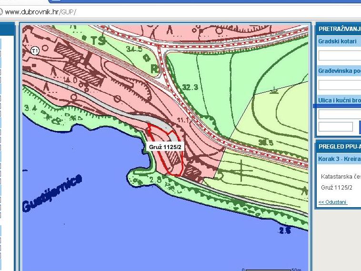Focus the small house number field
The height and width of the screenshot is (271, 361).
[335, 127]
